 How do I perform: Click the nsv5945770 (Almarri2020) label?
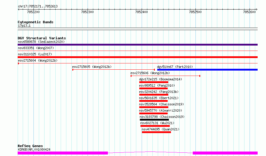(x=160, y=110)
